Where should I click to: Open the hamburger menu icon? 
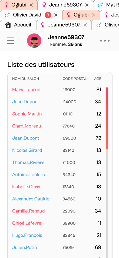pos(11,41)
